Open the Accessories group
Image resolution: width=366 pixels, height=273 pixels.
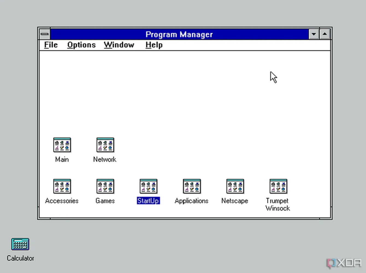tap(62, 186)
